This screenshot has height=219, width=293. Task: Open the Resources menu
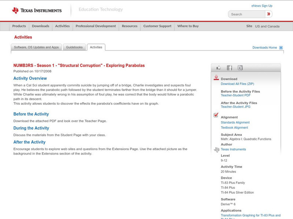(130, 26)
